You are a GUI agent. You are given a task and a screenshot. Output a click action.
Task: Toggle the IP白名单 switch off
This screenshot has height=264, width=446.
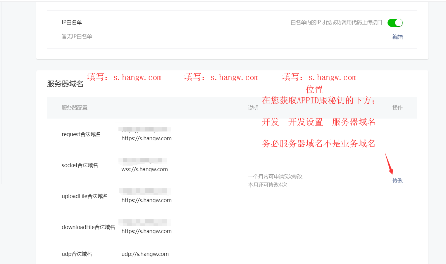[x=395, y=22]
